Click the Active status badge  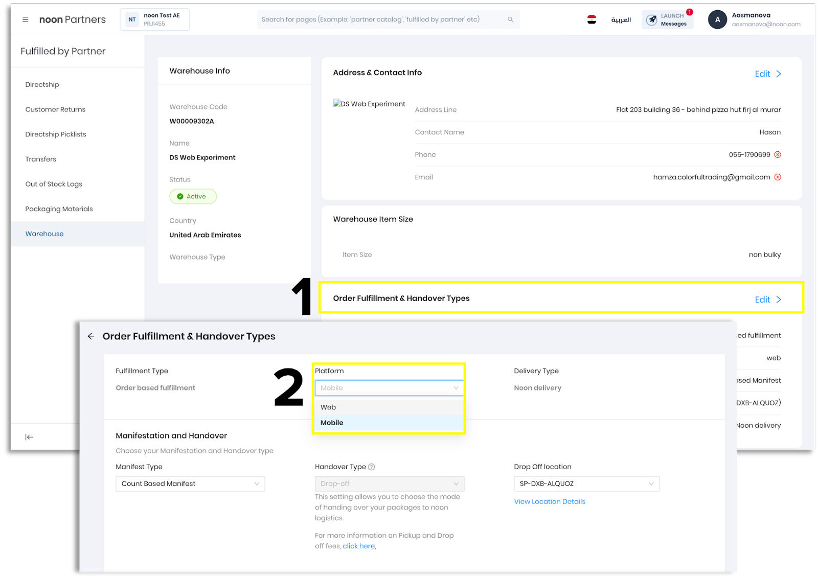click(193, 197)
